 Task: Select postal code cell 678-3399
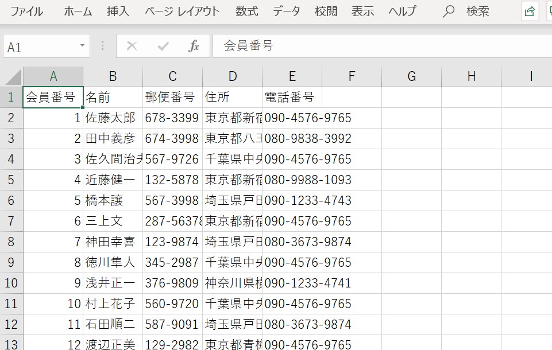click(172, 118)
